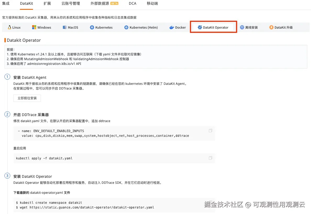Click the admissionregistration.k8s.io/v1 API line
This screenshot has width=311, height=214.
click(44, 64)
